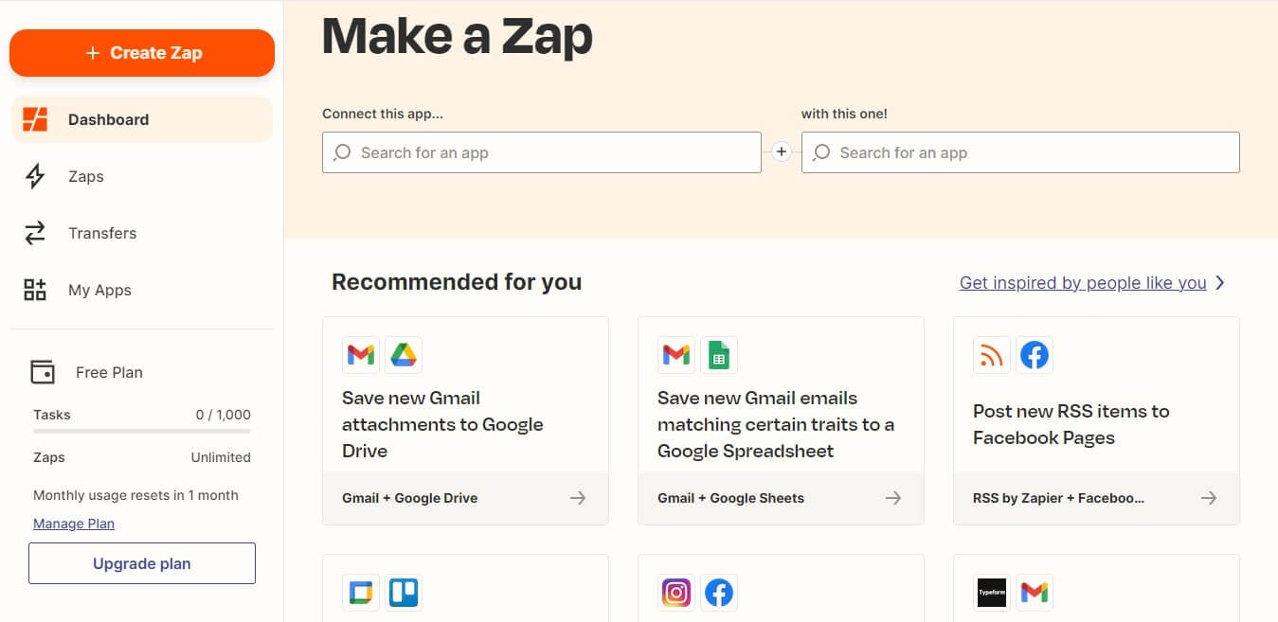Click the Create Zap button
Image resolution: width=1278 pixels, height=622 pixels.
tap(141, 53)
